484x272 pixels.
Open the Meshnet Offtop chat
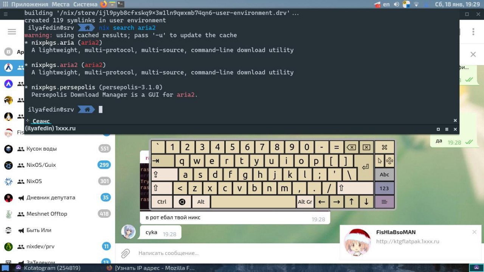(57, 214)
